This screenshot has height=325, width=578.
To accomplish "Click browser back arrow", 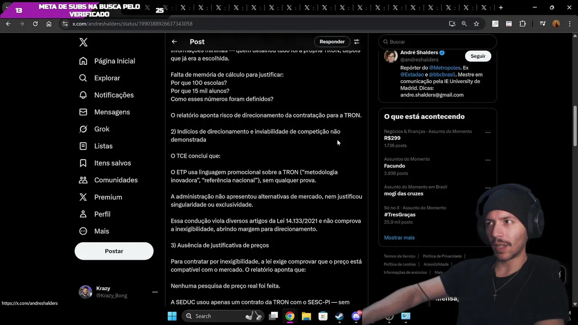I will coord(8,23).
